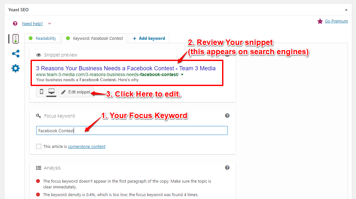Click the snippet preview eye icon
The width and height of the screenshot is (356, 199).
(x=39, y=55)
